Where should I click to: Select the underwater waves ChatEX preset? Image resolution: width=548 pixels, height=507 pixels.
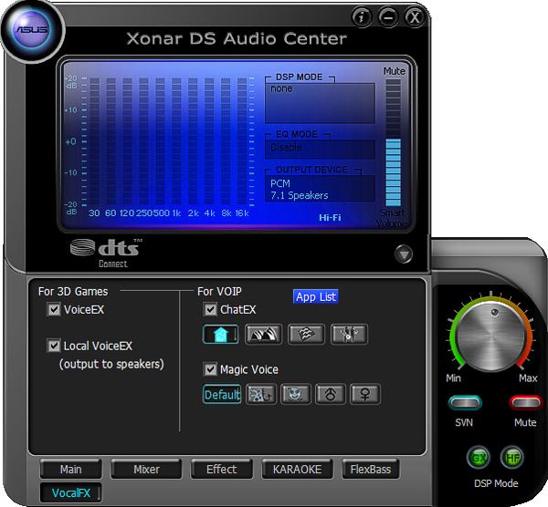[x=306, y=335]
